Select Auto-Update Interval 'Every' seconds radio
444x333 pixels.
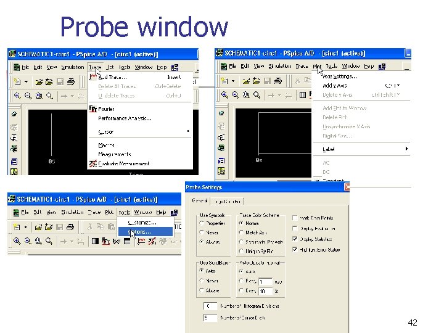click(241, 281)
